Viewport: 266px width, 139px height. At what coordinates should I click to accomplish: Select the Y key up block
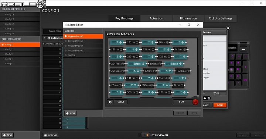point(131,85)
